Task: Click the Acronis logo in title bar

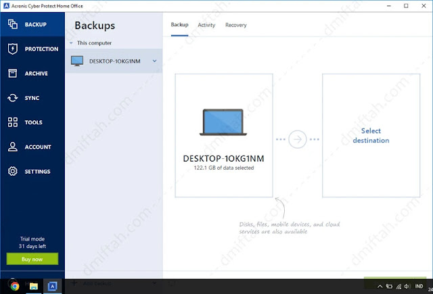Action: tap(6, 6)
